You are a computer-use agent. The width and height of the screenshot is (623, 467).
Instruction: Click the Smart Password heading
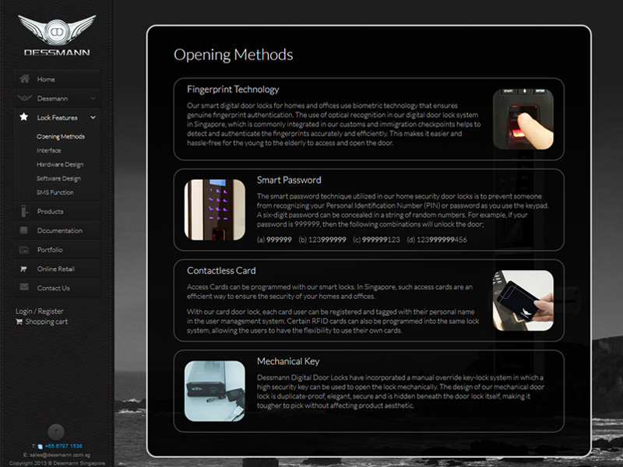tap(289, 180)
